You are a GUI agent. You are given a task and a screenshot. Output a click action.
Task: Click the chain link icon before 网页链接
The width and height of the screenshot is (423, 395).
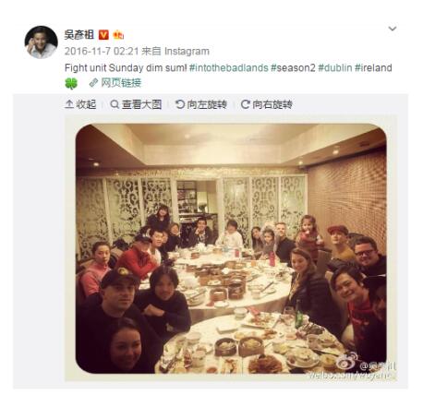point(93,83)
